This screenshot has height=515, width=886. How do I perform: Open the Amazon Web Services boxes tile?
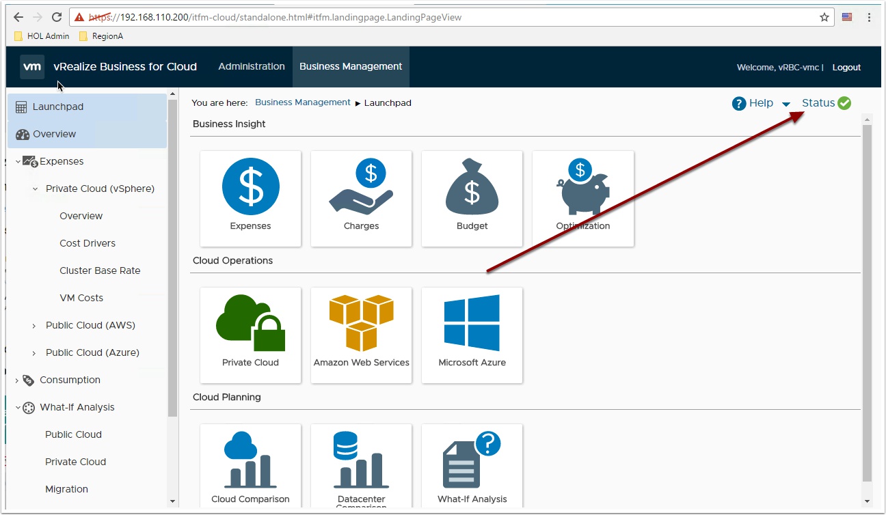click(362, 335)
